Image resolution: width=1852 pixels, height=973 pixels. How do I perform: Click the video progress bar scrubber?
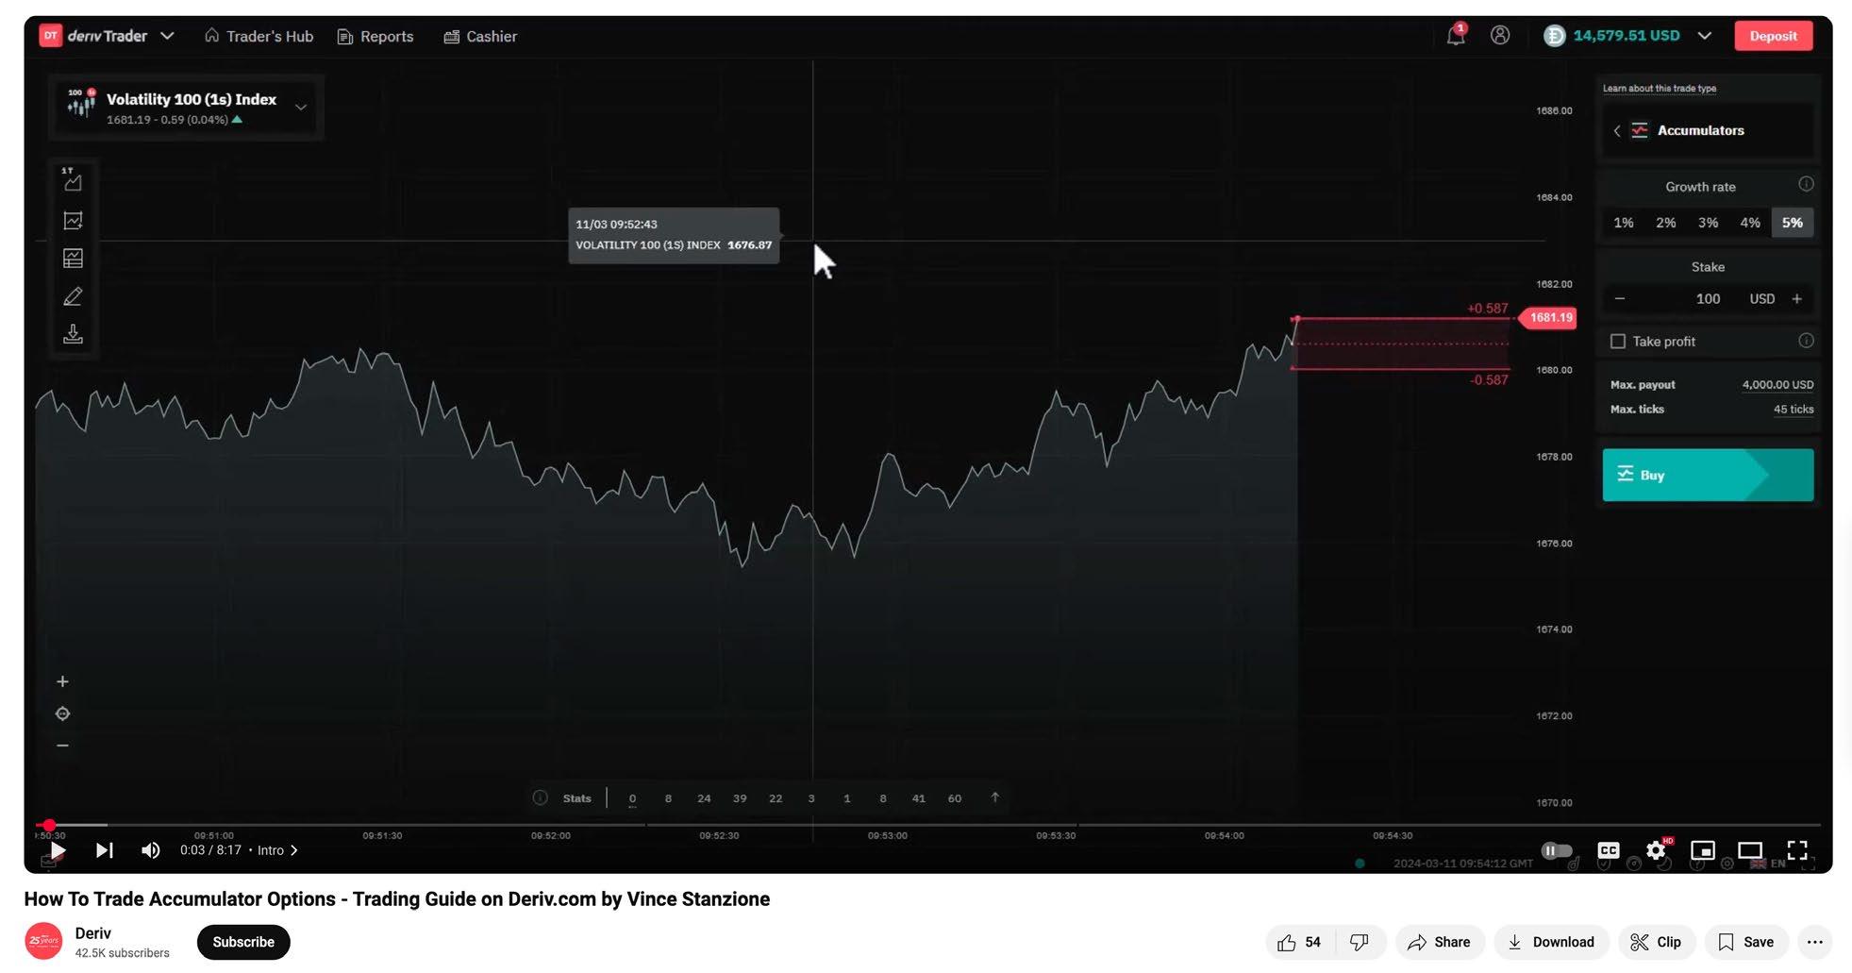point(49,825)
